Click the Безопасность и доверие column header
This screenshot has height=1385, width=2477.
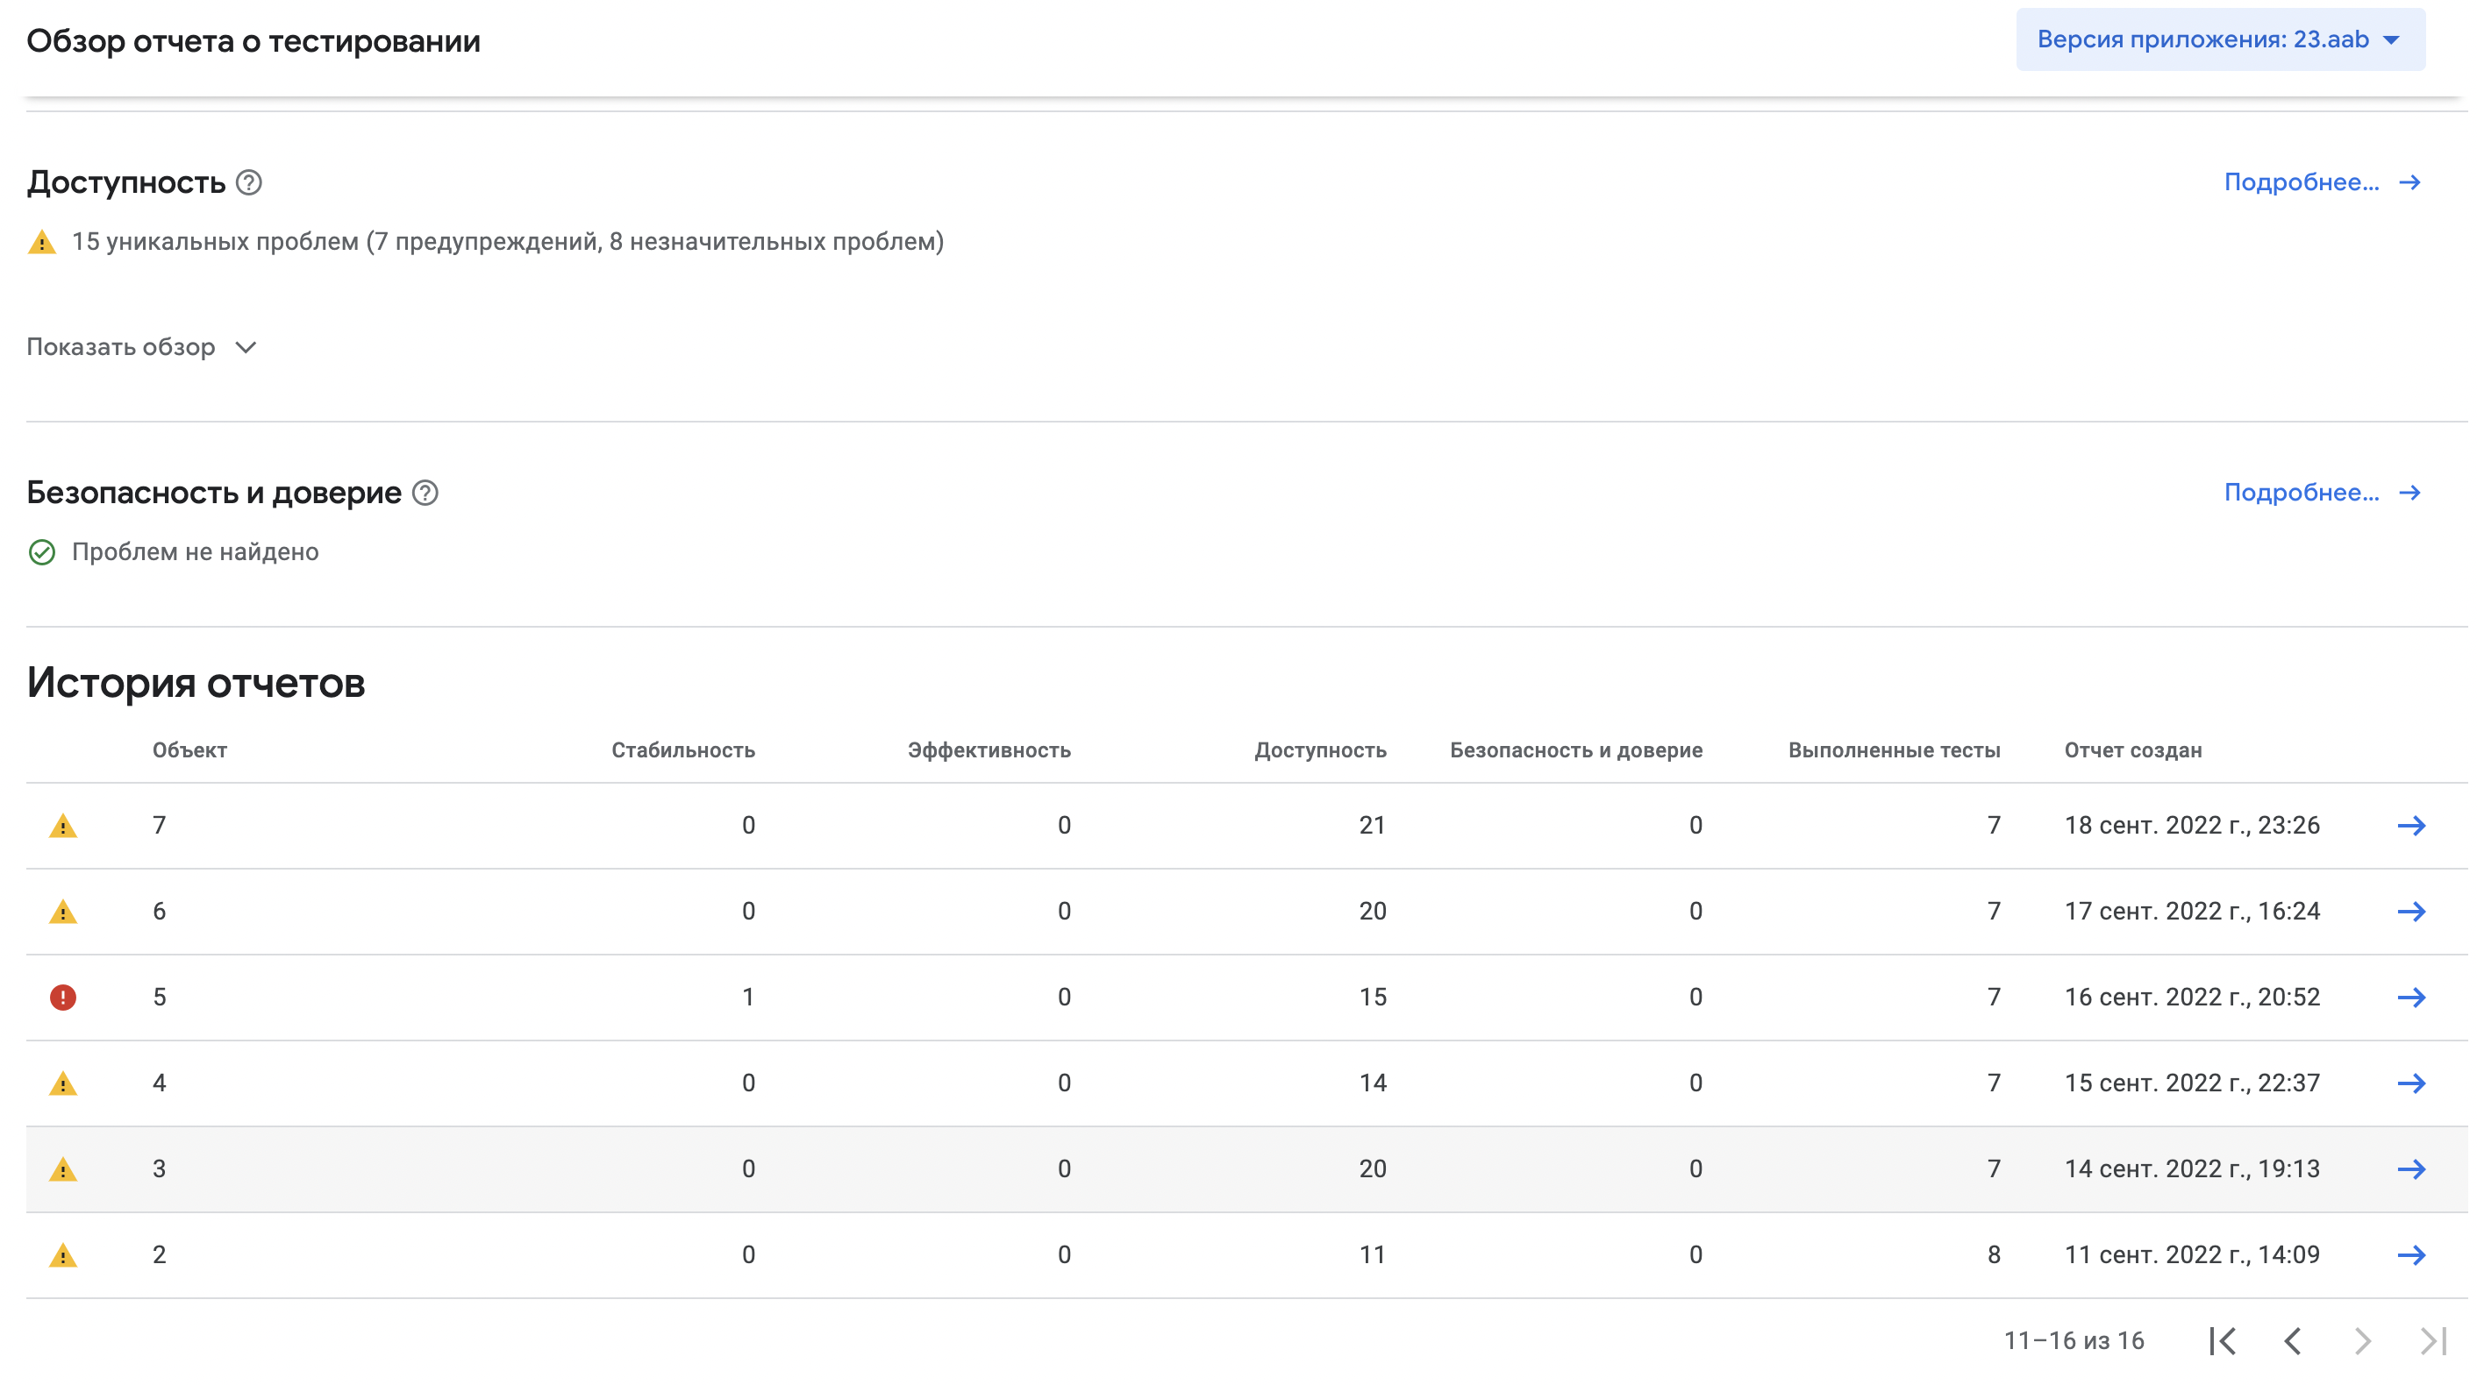pos(1576,750)
